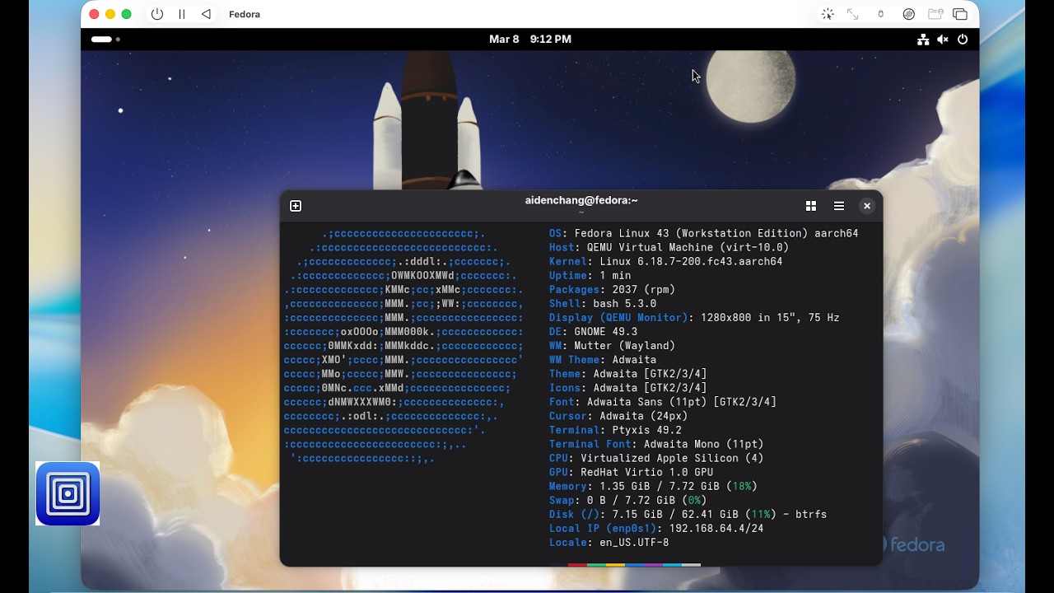The image size is (1054, 593).
Task: Click the muted volume icon
Action: tap(943, 39)
